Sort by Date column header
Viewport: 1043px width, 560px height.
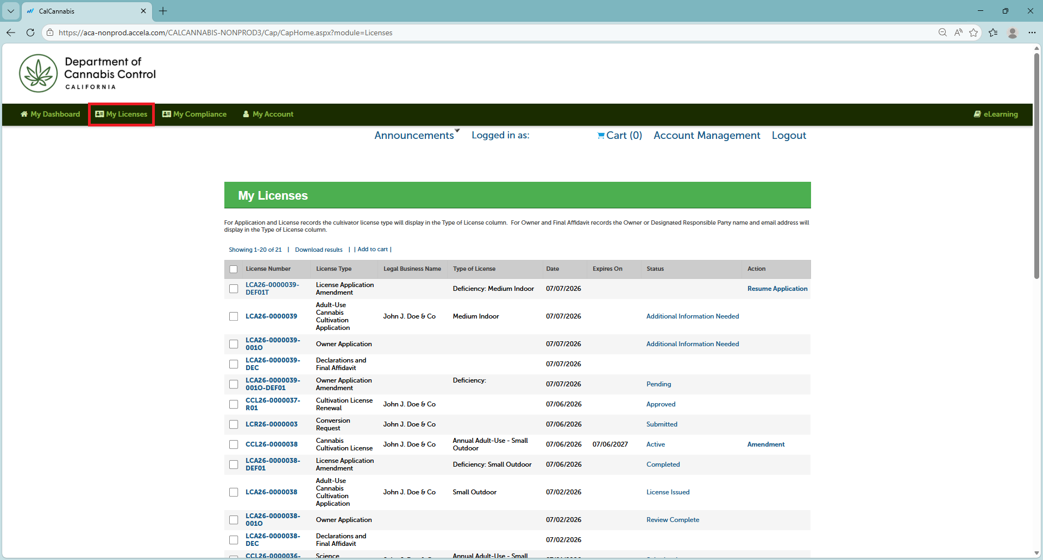tap(552, 269)
